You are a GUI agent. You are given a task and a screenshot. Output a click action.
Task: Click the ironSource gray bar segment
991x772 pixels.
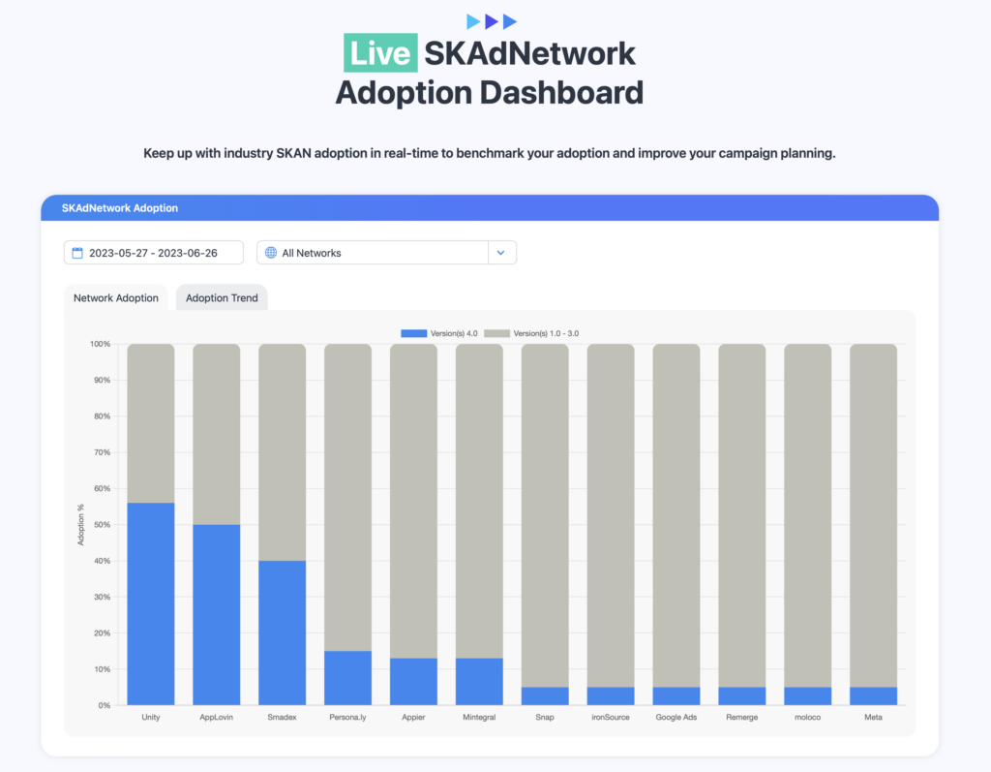[612, 515]
